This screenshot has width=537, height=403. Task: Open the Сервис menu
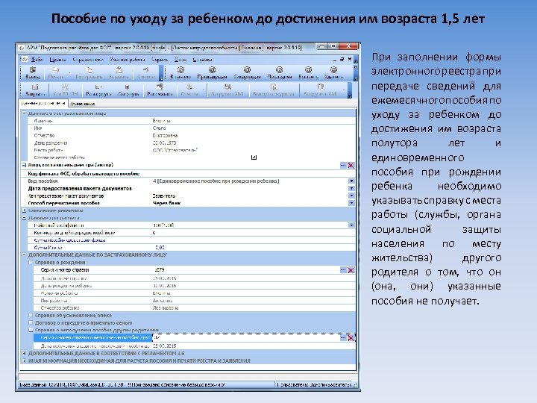point(160,59)
